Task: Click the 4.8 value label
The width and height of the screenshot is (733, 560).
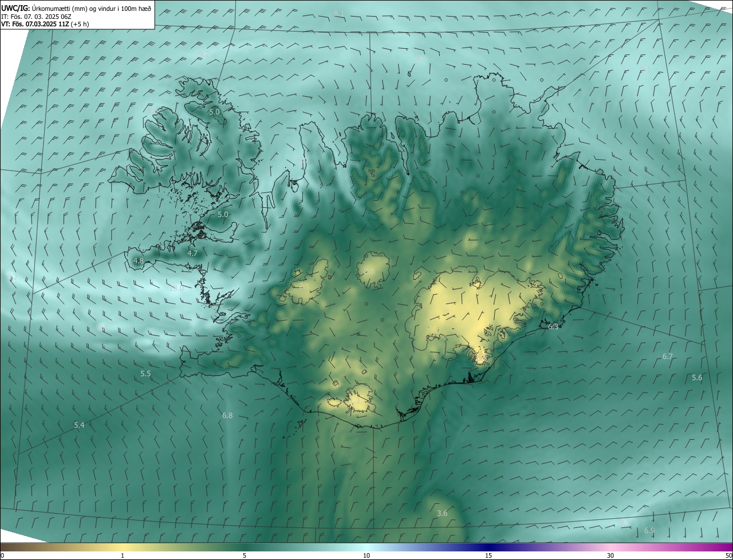Action: (138, 261)
